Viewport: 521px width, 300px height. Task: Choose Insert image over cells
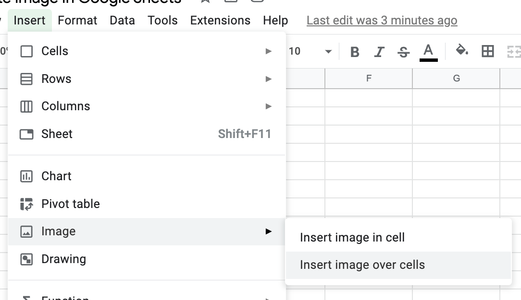(x=362, y=265)
